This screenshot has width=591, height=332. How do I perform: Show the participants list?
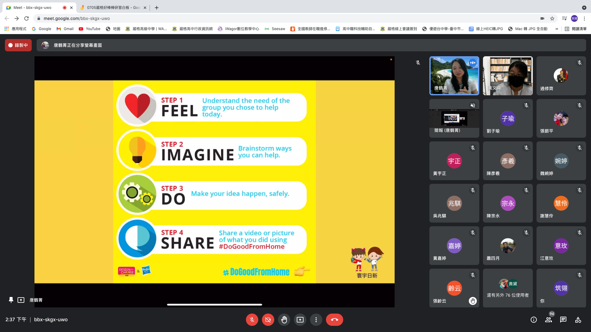(548, 320)
